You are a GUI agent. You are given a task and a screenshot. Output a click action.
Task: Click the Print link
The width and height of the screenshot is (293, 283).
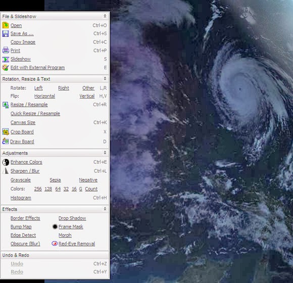[15, 51]
